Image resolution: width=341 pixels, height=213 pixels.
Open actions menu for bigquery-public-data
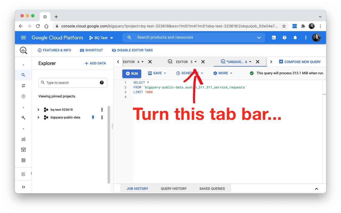pos(102,117)
